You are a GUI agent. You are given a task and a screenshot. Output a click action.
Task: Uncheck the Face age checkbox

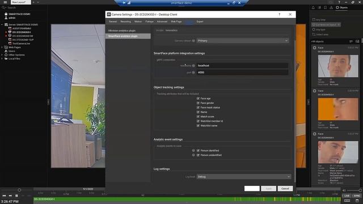(x=198, y=98)
